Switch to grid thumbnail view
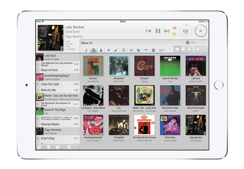Screen dimensions: 244x169 [177, 49]
